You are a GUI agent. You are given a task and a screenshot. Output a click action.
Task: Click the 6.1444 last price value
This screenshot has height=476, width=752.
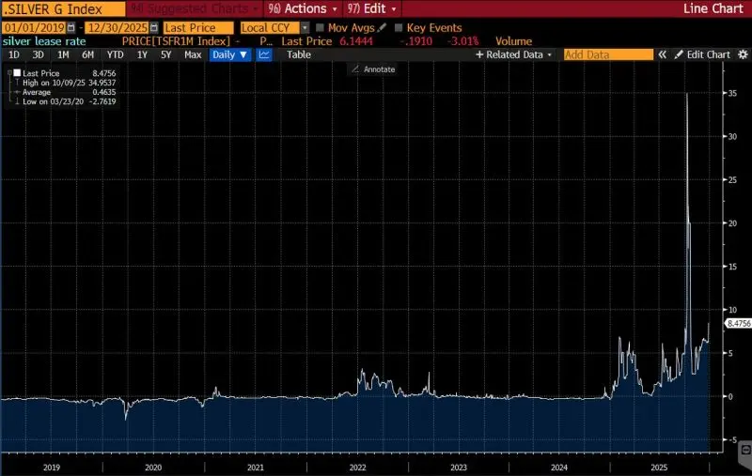click(356, 41)
